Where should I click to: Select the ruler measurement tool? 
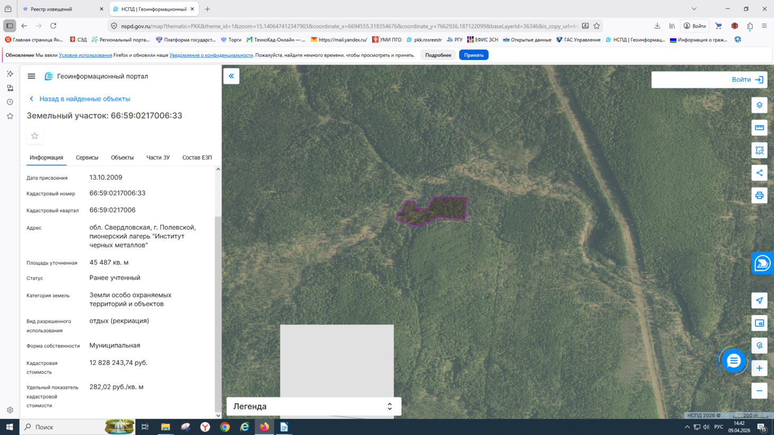coord(759,128)
